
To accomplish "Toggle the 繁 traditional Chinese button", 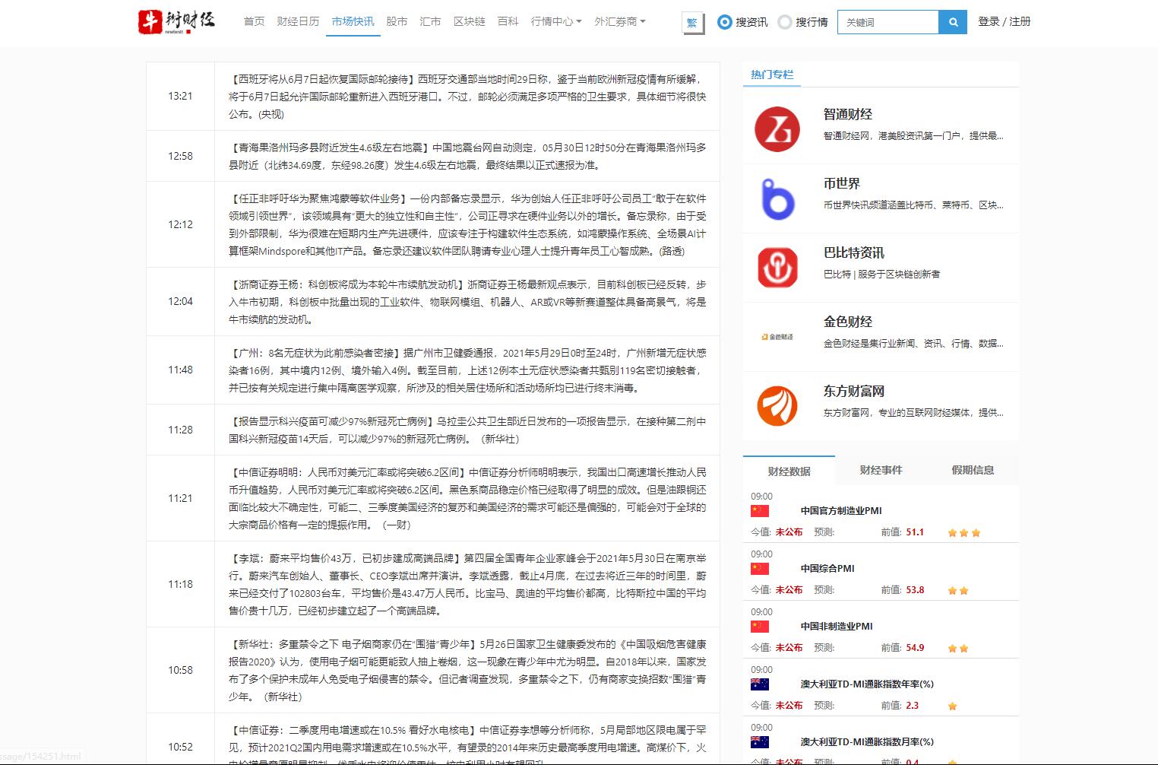I will pyautogui.click(x=691, y=23).
